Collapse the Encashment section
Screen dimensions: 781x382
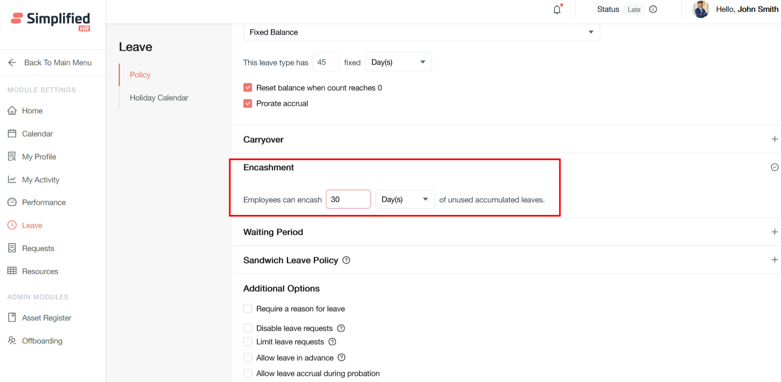(x=774, y=168)
